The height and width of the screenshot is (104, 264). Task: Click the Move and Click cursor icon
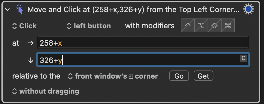[x=19, y=9]
